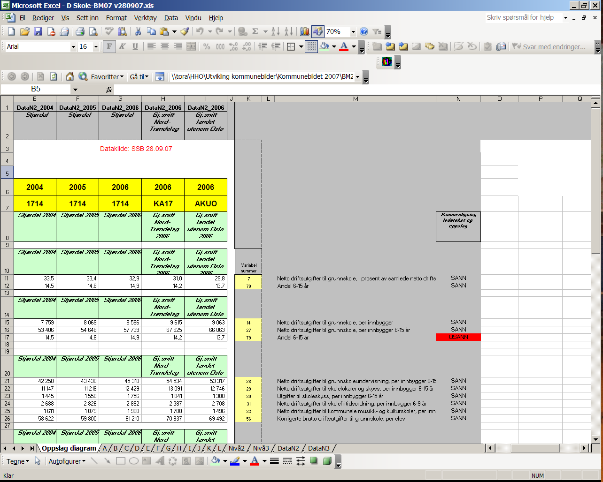
Task: Send as mail attachment in reviewing toolbar
Action: tap(501, 46)
